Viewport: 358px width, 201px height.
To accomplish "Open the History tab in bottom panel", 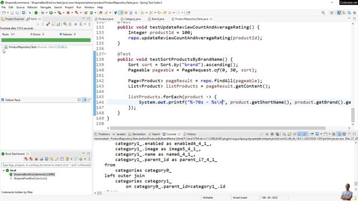I will 190,134.
